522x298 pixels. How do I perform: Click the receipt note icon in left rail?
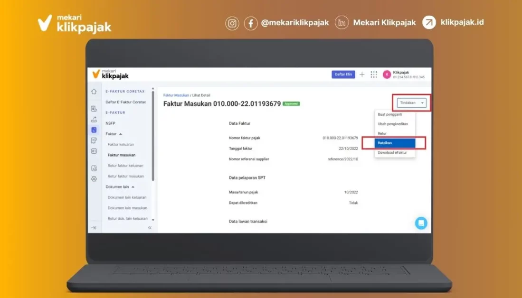pos(94,140)
